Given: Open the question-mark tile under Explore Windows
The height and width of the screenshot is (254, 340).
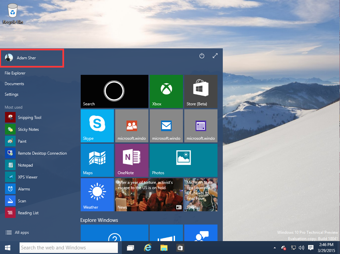Looking at the screenshot, I should click(115, 233).
